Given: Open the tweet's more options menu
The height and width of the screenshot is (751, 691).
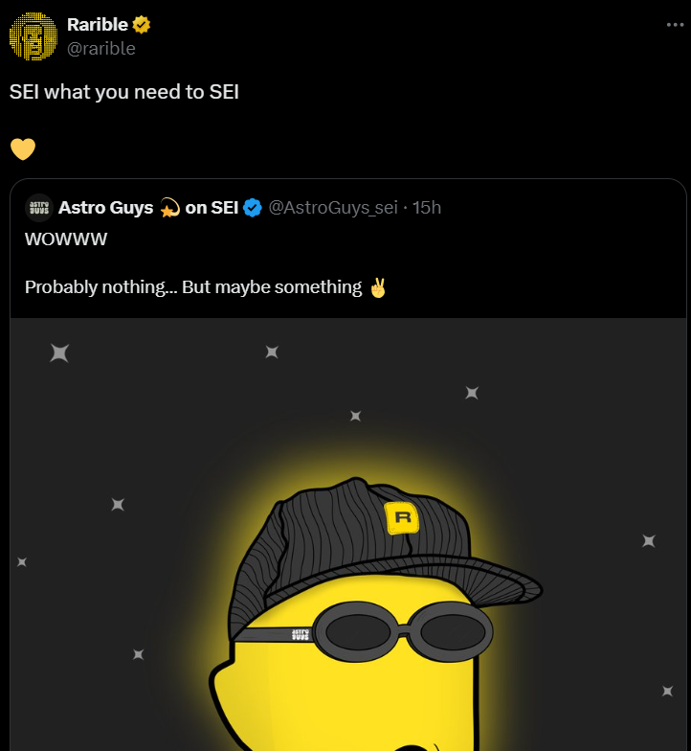Looking at the screenshot, I should (x=675, y=25).
